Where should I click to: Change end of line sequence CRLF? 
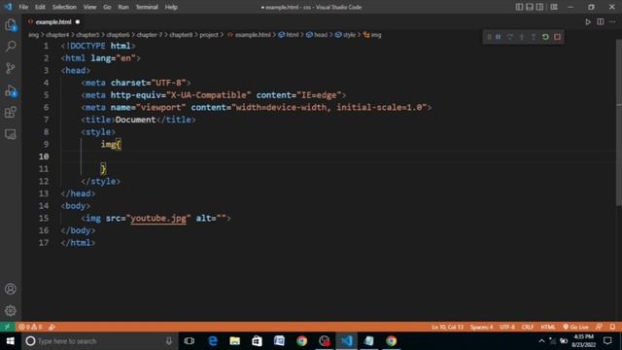point(528,327)
